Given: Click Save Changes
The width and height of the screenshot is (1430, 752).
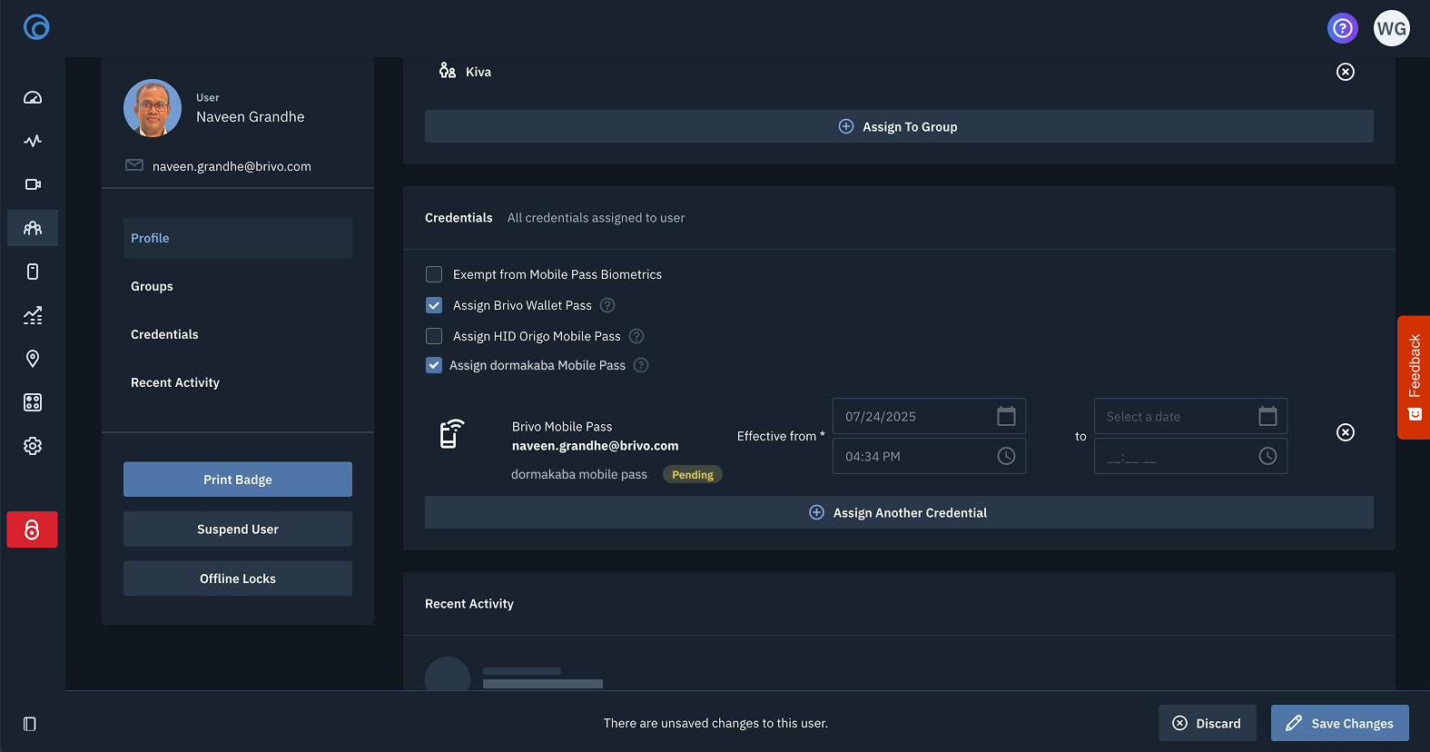Looking at the screenshot, I should (1340, 723).
